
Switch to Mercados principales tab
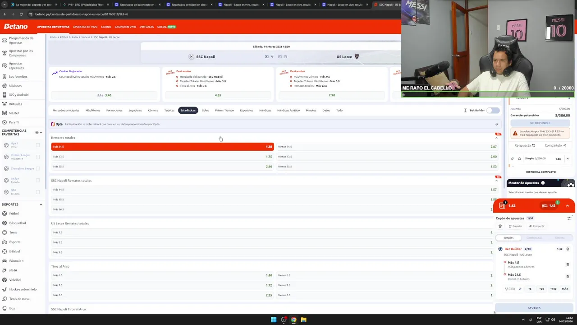click(x=66, y=110)
